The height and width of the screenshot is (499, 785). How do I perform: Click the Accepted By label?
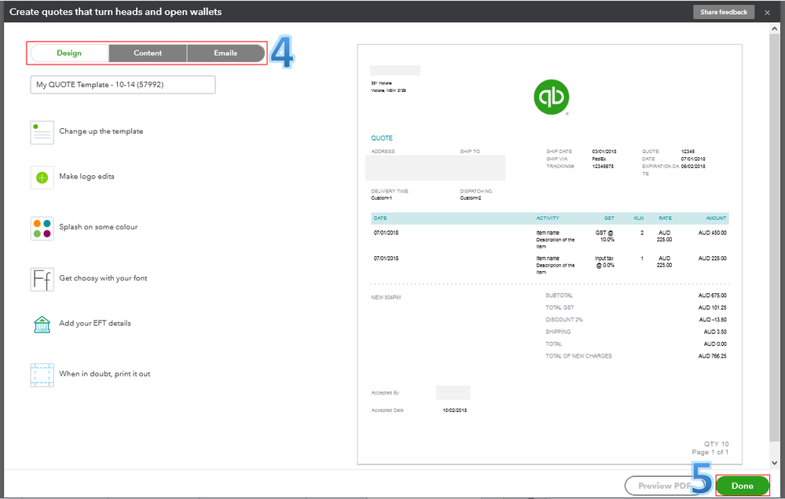tap(385, 393)
